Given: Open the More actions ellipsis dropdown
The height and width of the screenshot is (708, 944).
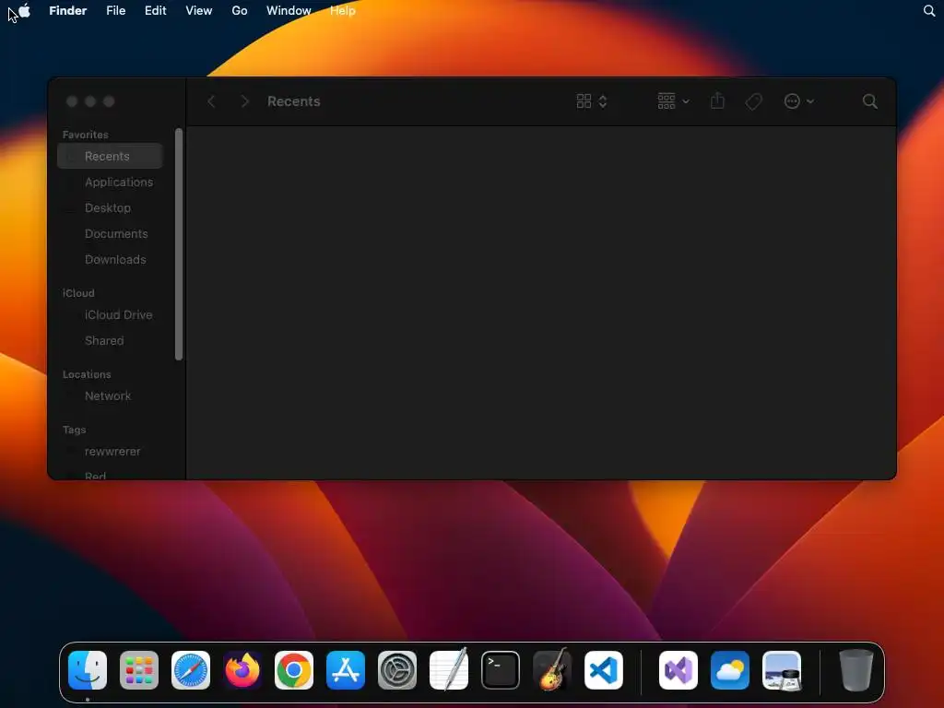Looking at the screenshot, I should [799, 101].
